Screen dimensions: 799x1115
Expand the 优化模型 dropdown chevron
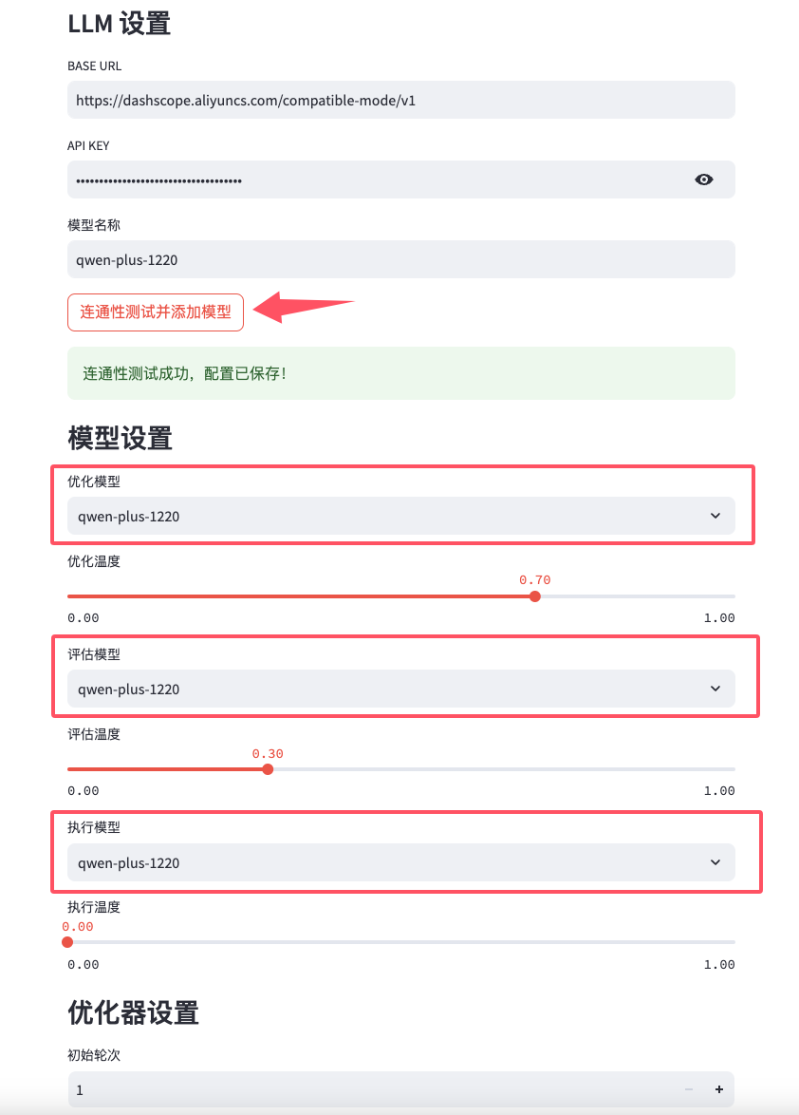click(715, 516)
